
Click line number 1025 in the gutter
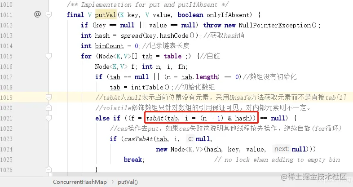click(6, 160)
